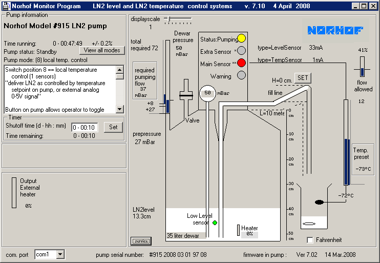Click the -72°C temperature reading
Viewport: 380px width, 263px height.
tap(346, 195)
